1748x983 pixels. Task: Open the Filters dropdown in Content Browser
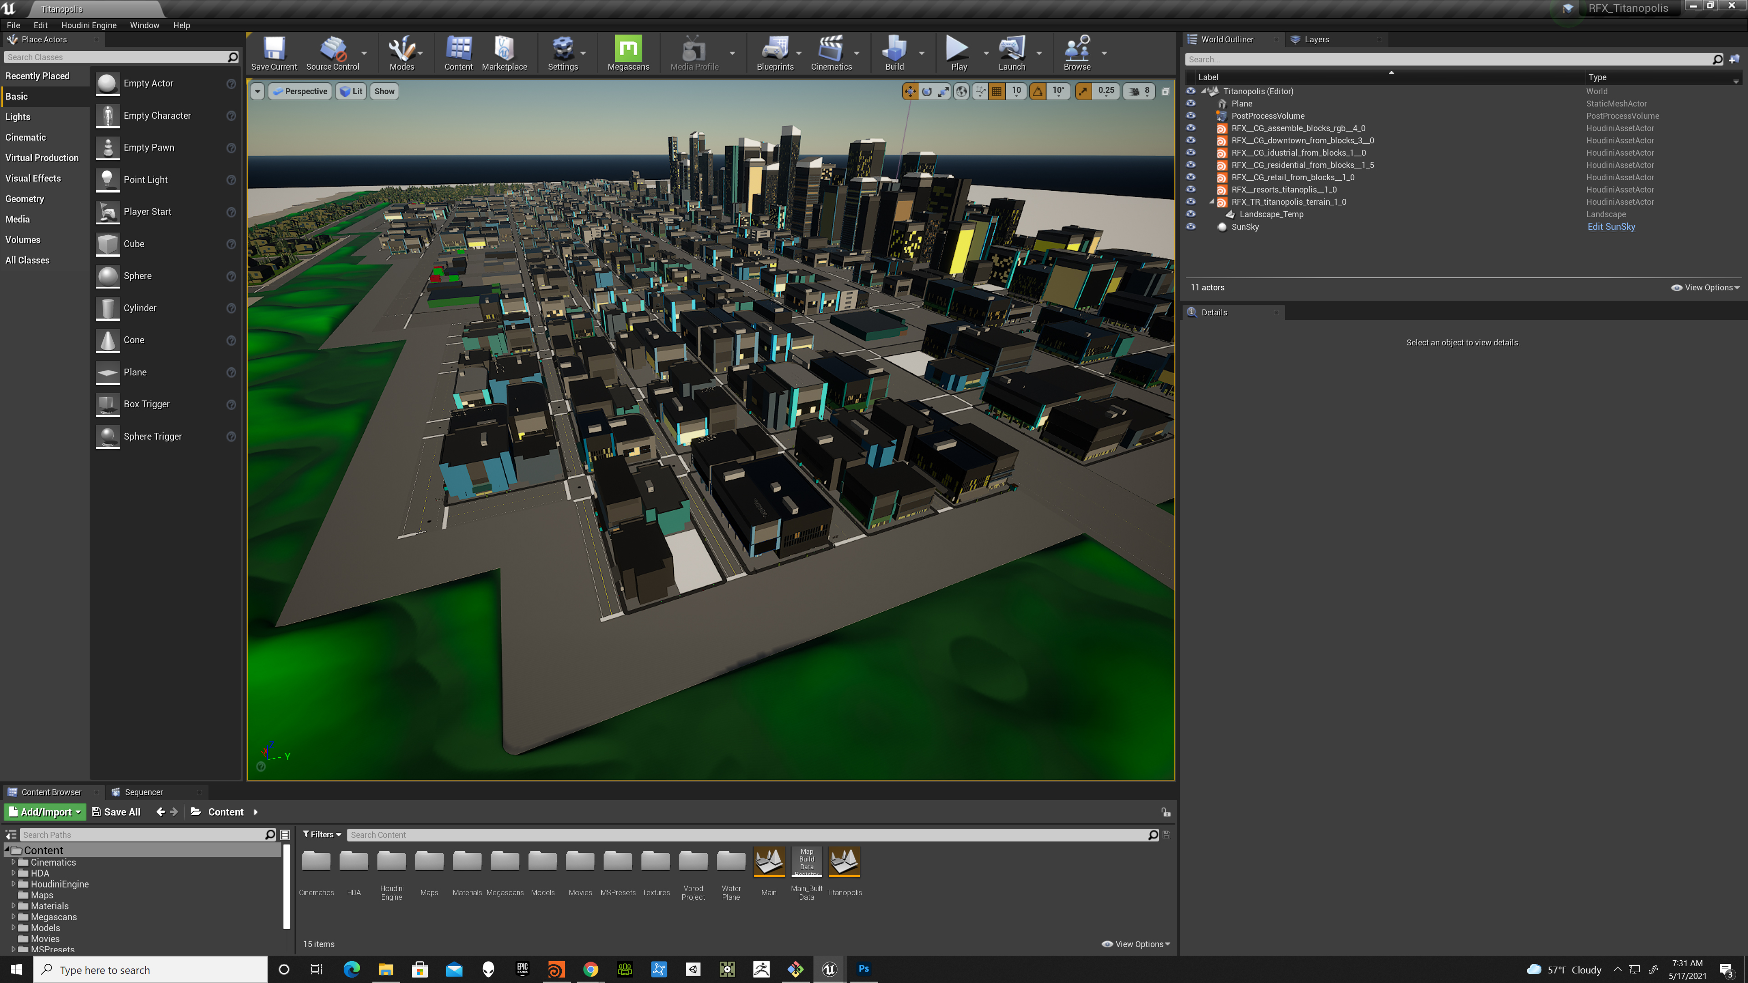click(322, 835)
